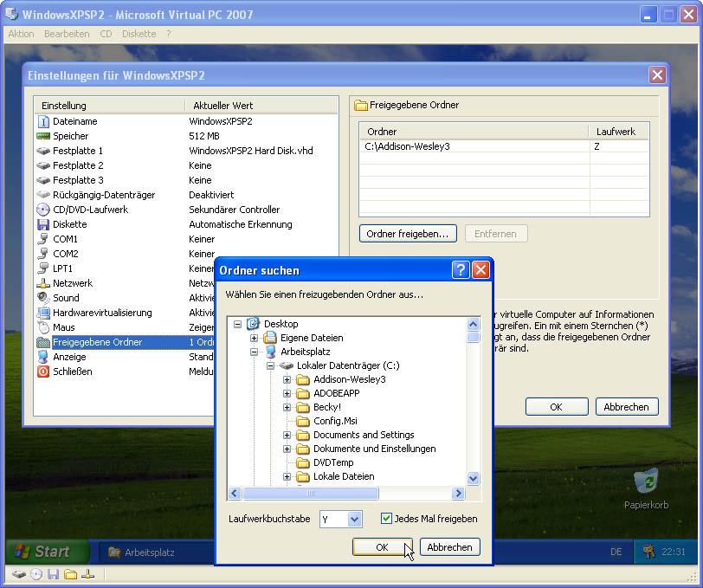703x588 pixels.
Task: Click the network status bar icon
Action: coord(88,574)
